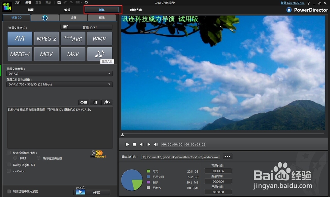Open the DV-AVI 720 x 576 quality dropdown

click(59, 84)
